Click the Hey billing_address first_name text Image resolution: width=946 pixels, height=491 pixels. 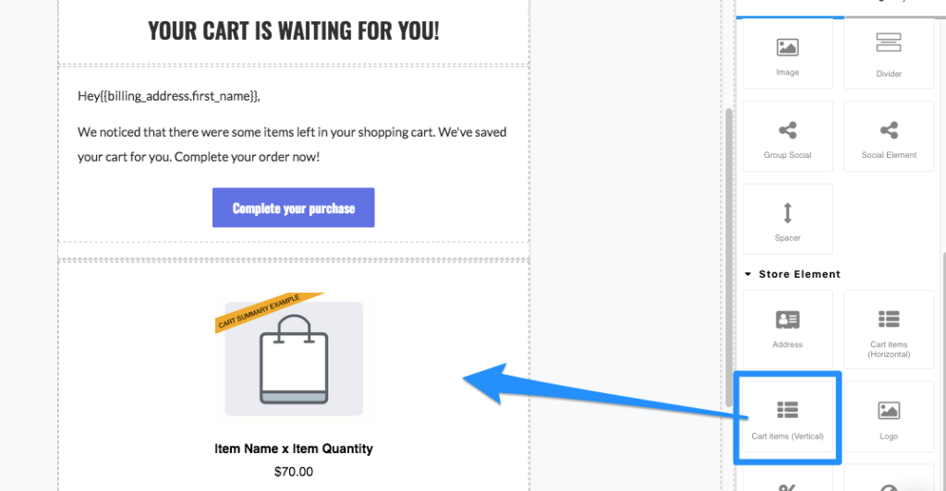169,96
